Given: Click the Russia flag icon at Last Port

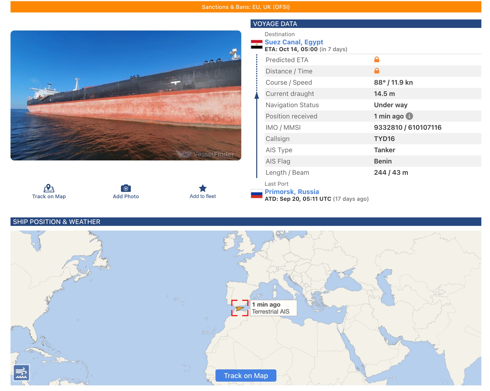Looking at the screenshot, I should pyautogui.click(x=256, y=194).
